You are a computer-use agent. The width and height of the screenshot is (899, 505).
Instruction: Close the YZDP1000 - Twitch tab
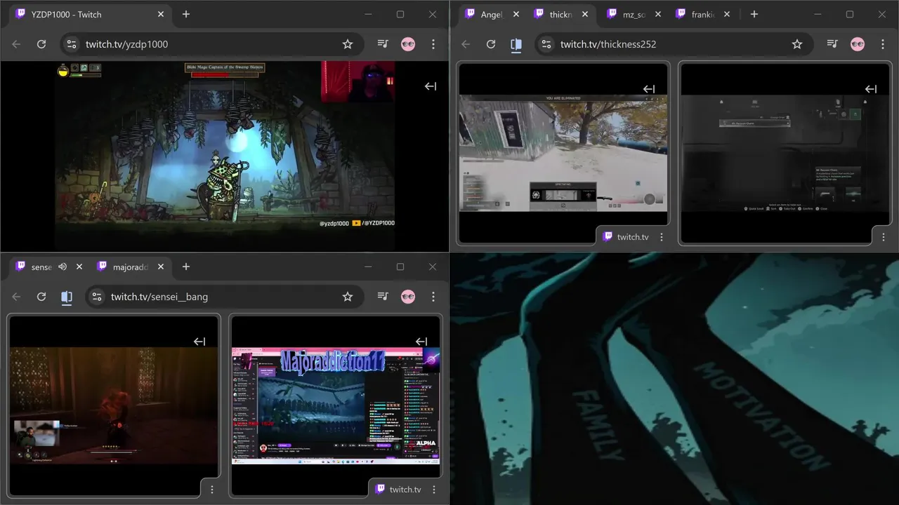161,14
